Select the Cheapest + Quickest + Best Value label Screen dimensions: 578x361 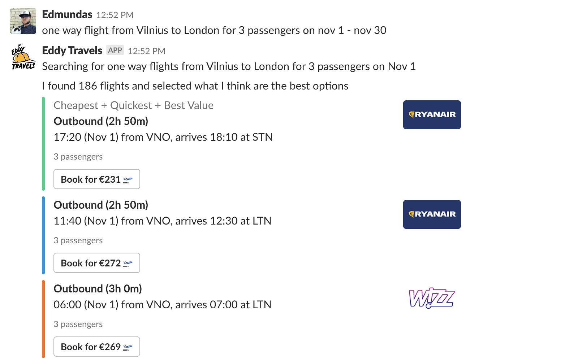[x=134, y=105]
